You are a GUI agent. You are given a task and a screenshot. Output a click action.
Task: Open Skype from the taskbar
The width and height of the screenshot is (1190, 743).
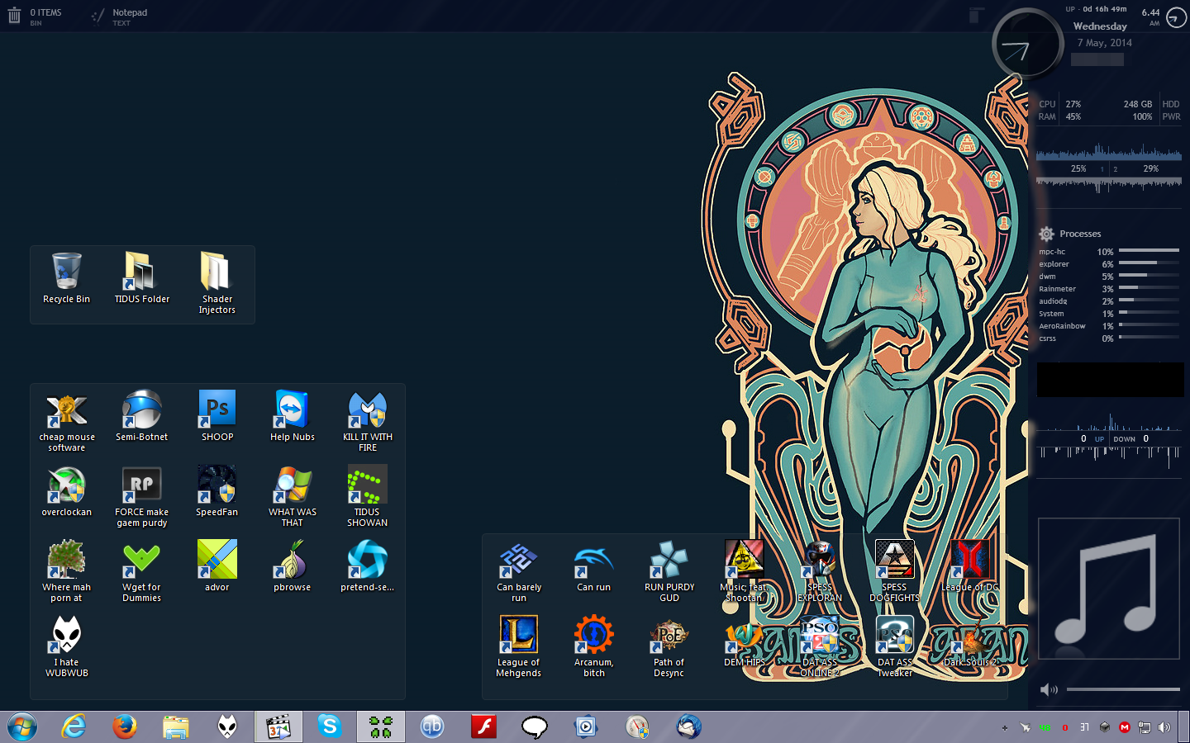point(330,726)
